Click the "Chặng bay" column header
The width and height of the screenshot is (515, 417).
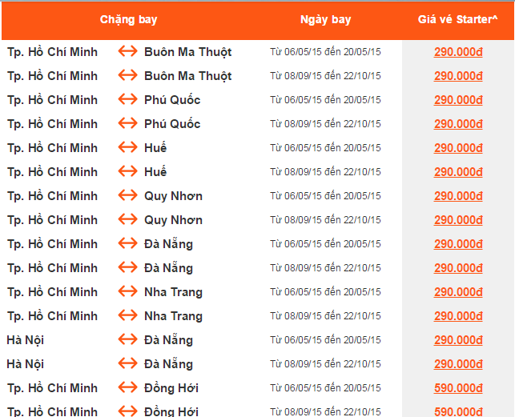tap(127, 19)
